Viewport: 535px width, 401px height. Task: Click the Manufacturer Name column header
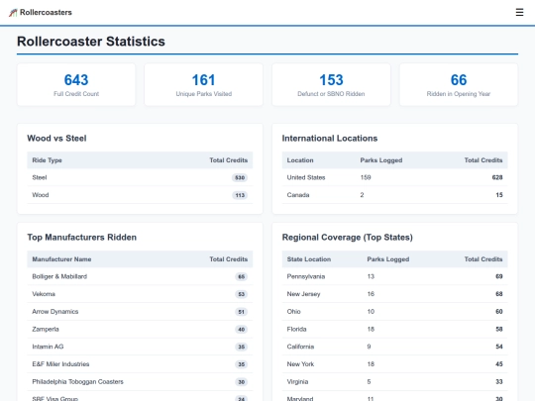[x=61, y=259]
